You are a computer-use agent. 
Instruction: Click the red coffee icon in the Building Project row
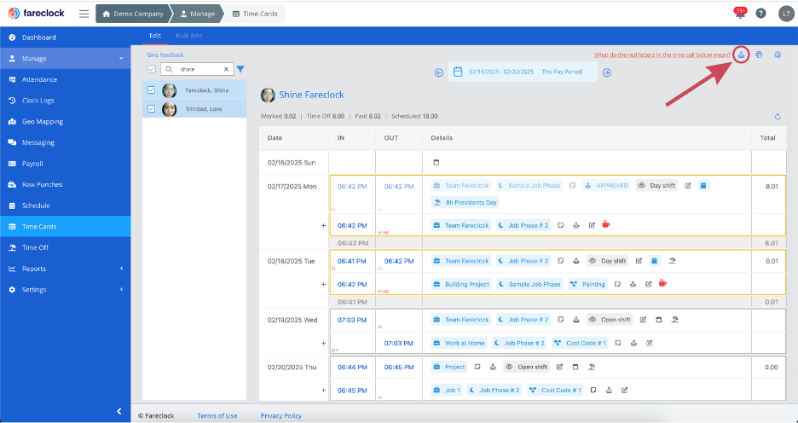pos(662,283)
